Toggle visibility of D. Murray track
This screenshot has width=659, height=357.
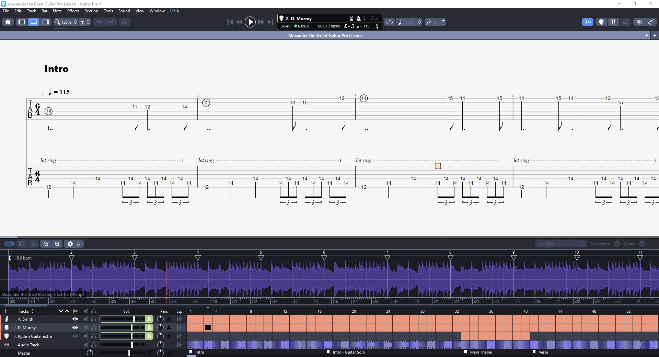tap(75, 327)
